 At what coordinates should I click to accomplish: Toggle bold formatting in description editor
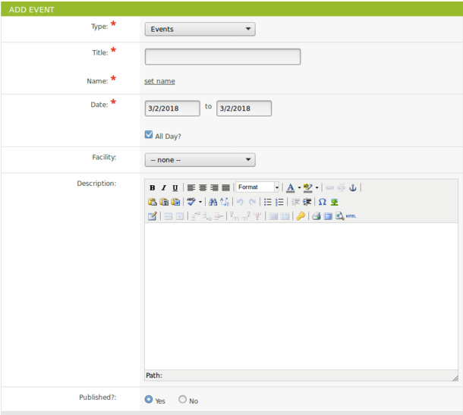point(152,187)
